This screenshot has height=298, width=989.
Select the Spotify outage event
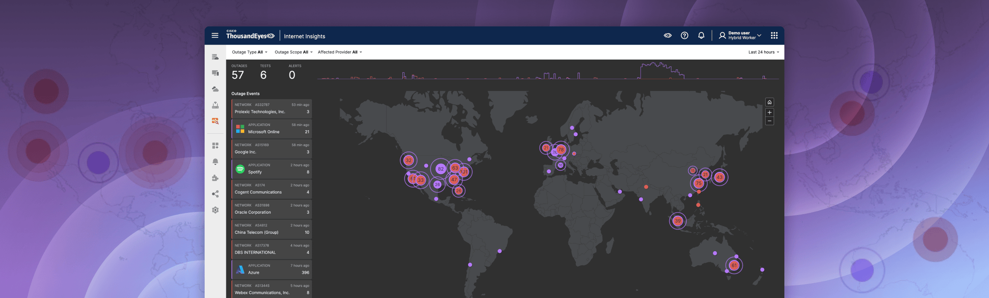pos(272,169)
